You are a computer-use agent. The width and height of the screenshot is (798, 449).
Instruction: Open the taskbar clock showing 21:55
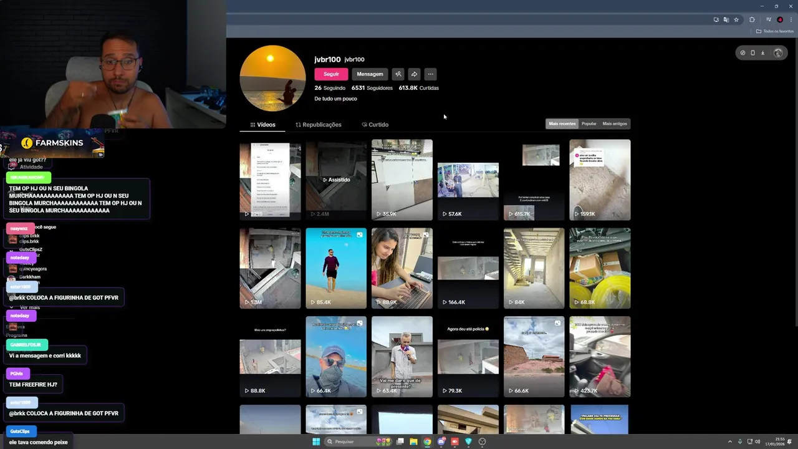pyautogui.click(x=776, y=442)
